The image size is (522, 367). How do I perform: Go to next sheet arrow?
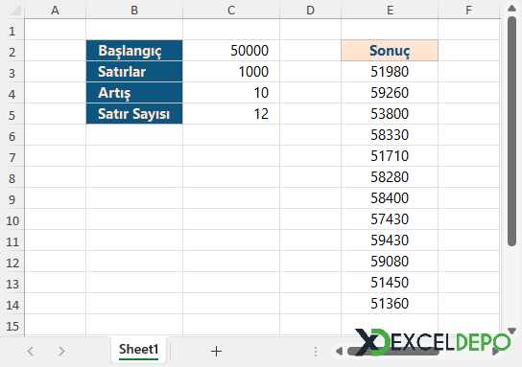point(61,351)
